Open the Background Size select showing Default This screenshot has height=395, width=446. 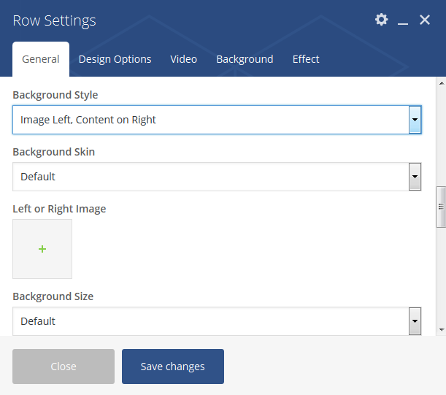click(x=210, y=321)
